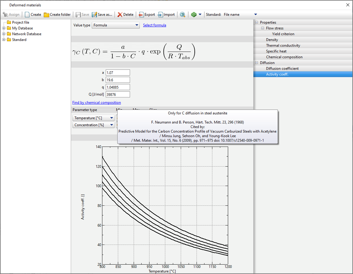This screenshot has height=274, width=353.
Task: Click the Create new material icon
Action: pos(27,15)
